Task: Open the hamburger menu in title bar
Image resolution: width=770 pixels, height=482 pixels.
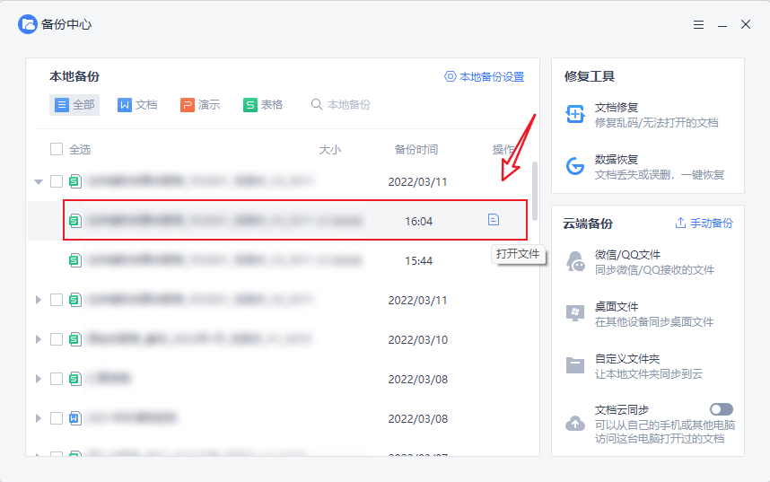Action: (x=698, y=25)
